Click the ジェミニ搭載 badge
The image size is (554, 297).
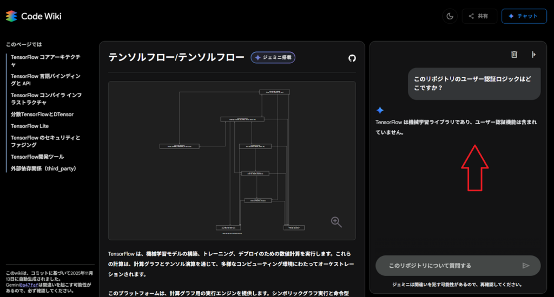(x=273, y=57)
